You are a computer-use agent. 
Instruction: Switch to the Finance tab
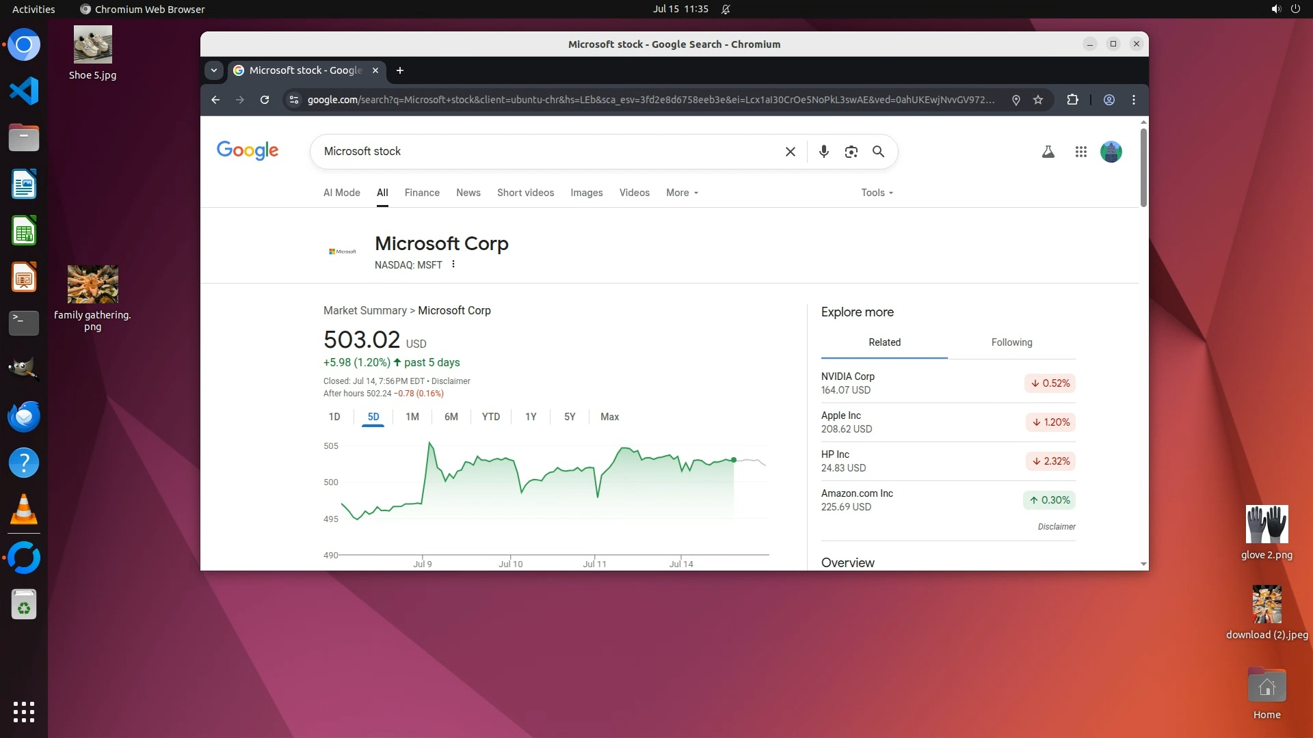click(x=422, y=193)
